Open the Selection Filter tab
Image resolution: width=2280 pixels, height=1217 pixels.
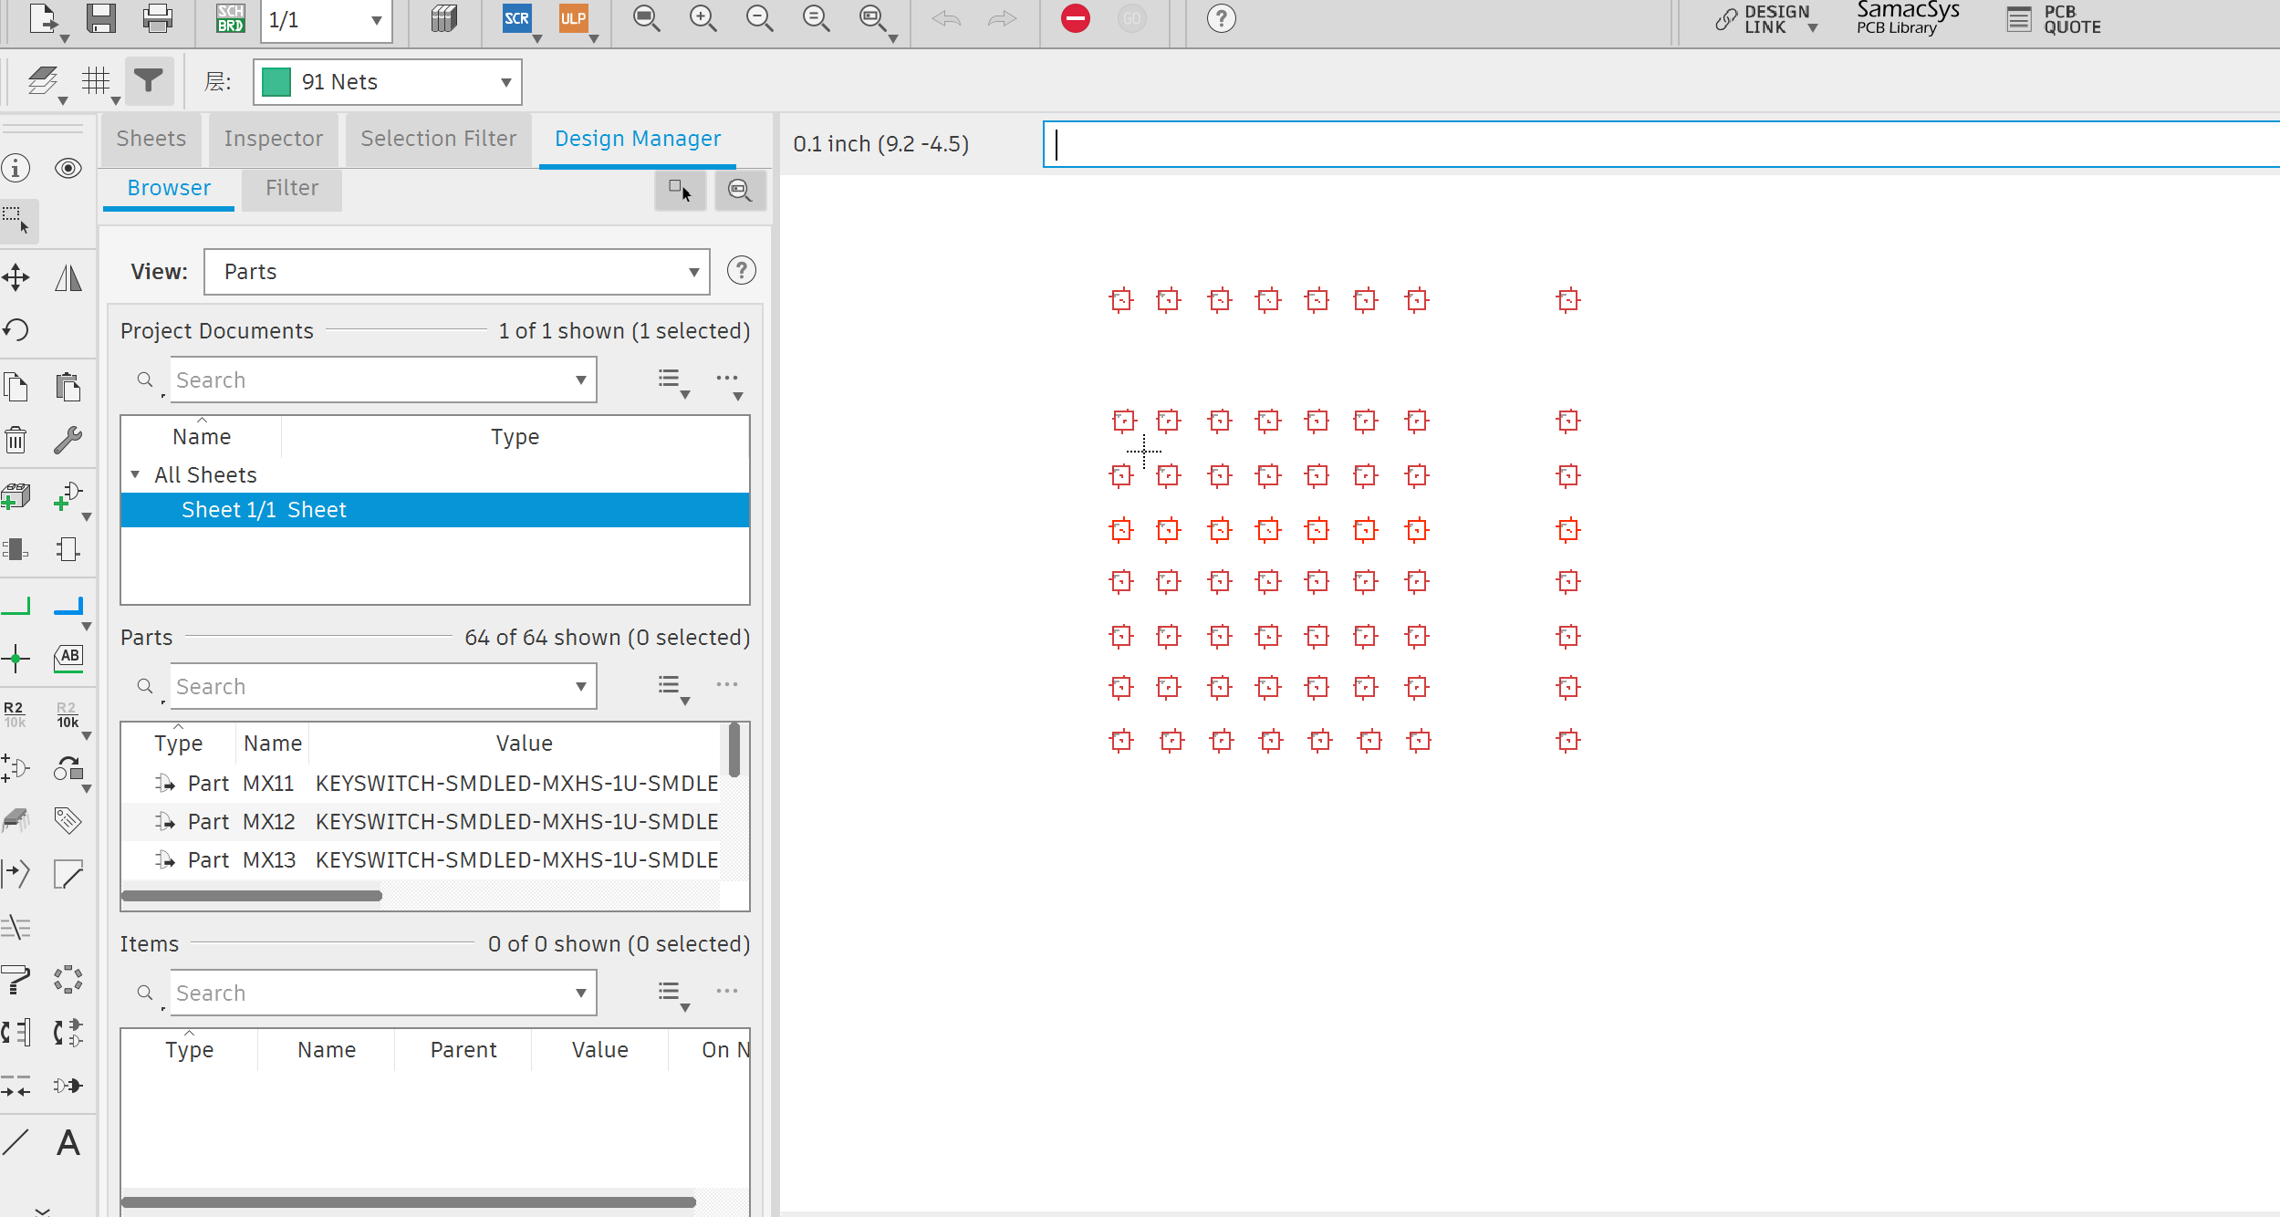[439, 139]
